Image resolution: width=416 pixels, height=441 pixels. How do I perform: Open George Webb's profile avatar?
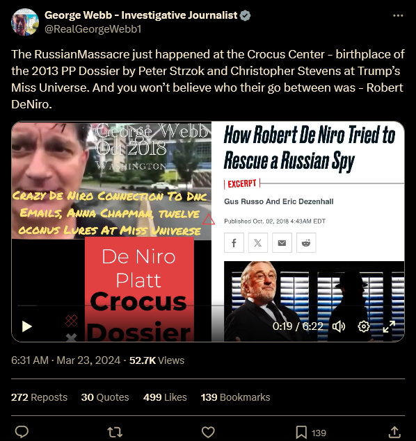tap(25, 22)
